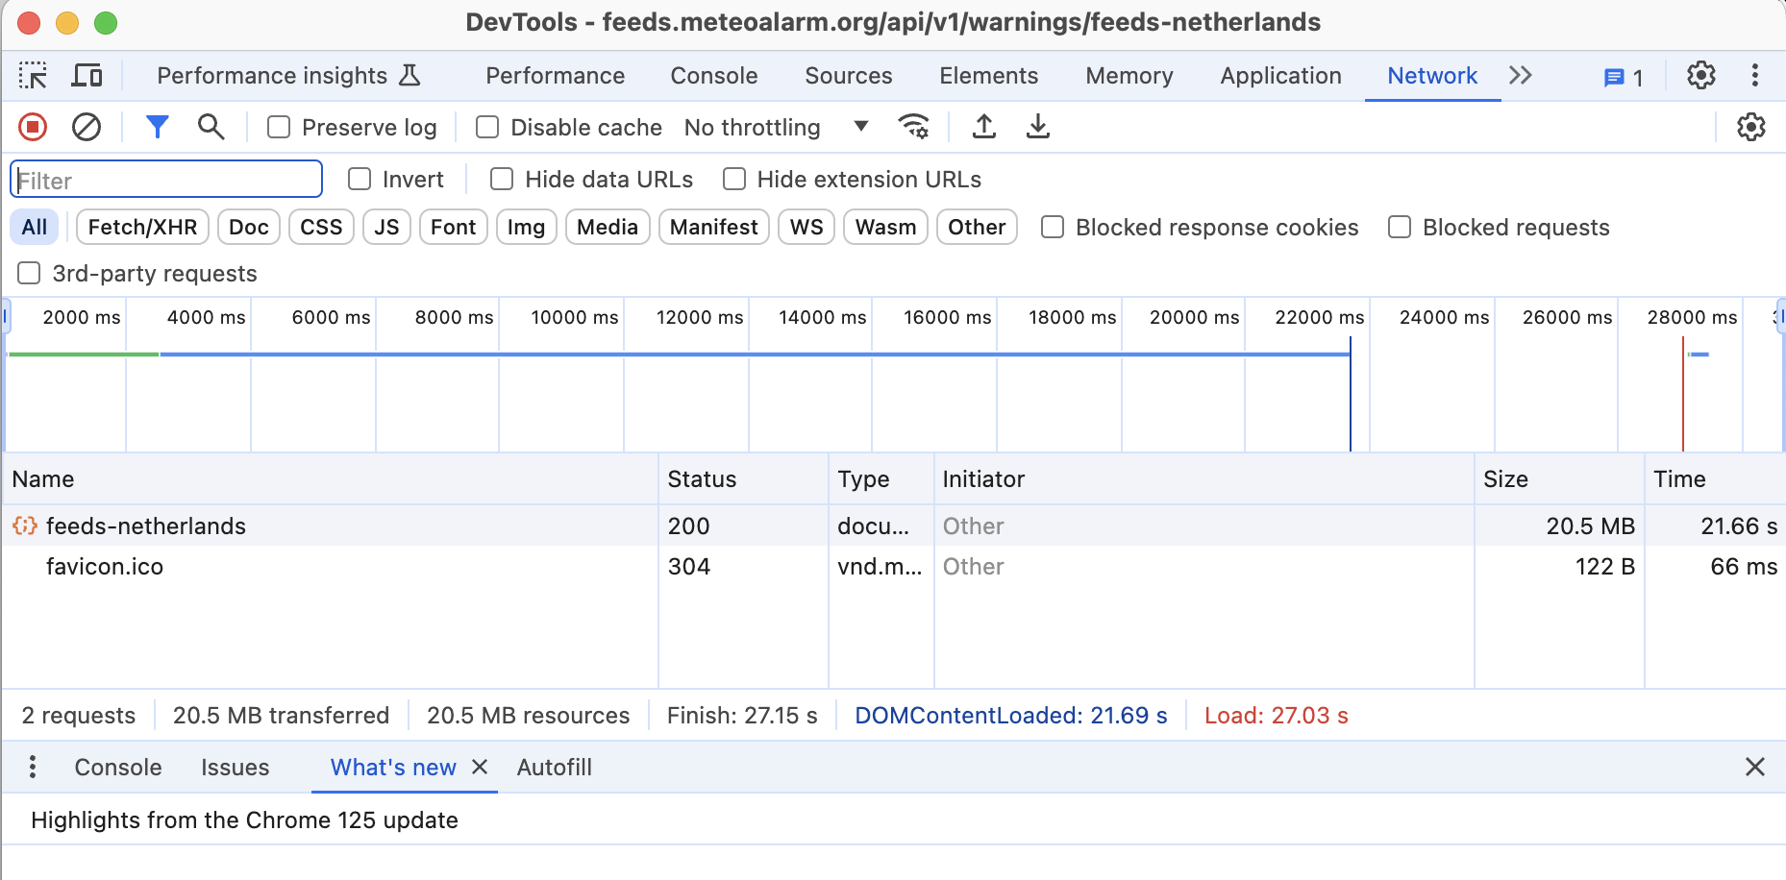Open the Issues drawer tab
The height and width of the screenshot is (880, 1786).
click(235, 768)
